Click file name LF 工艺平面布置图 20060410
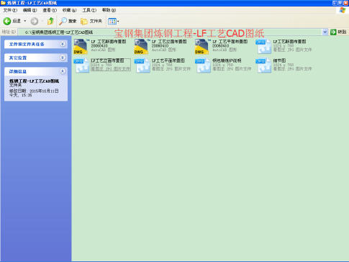Screen dimensions: 349x262 tap(230, 43)
